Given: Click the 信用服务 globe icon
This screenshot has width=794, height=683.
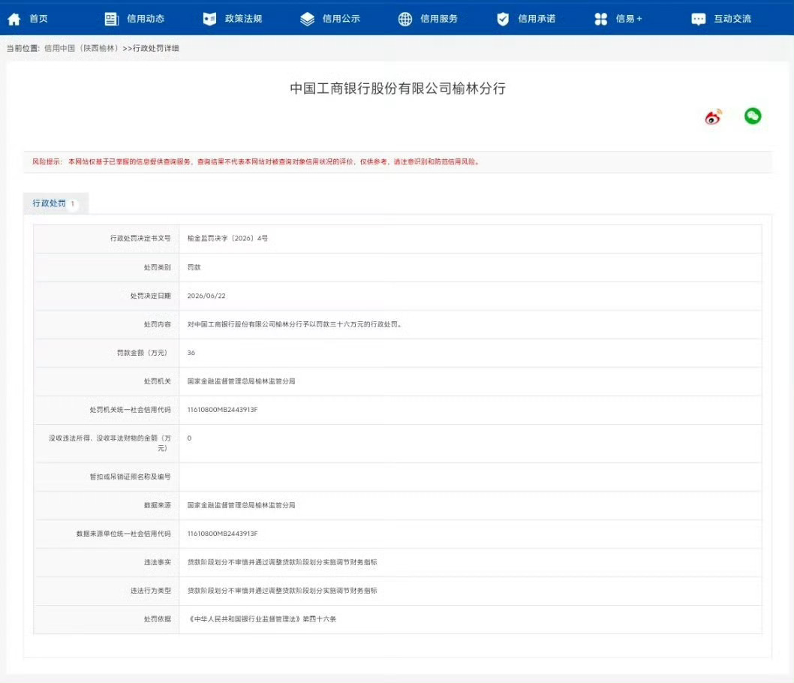Looking at the screenshot, I should click(405, 20).
